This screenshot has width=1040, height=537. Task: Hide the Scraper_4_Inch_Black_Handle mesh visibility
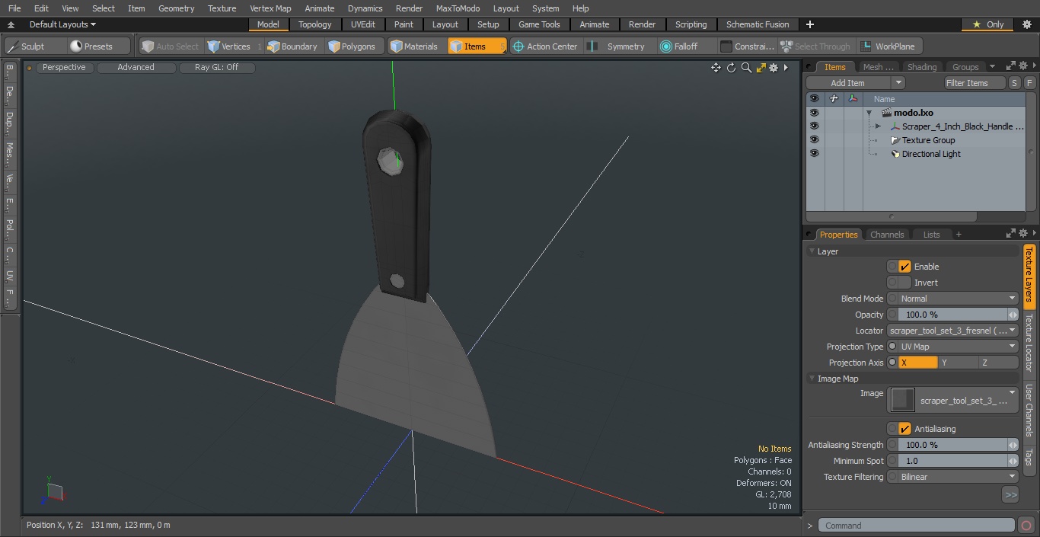tap(814, 126)
